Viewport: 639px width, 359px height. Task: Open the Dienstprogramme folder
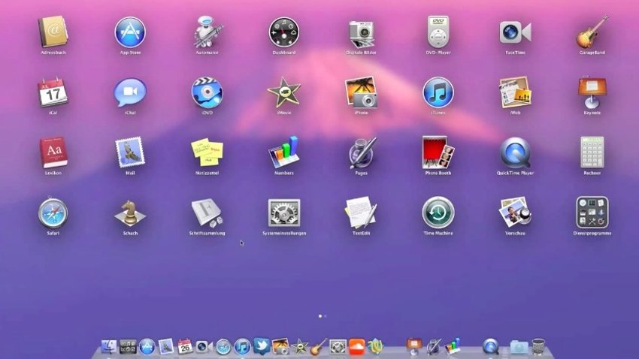(592, 213)
